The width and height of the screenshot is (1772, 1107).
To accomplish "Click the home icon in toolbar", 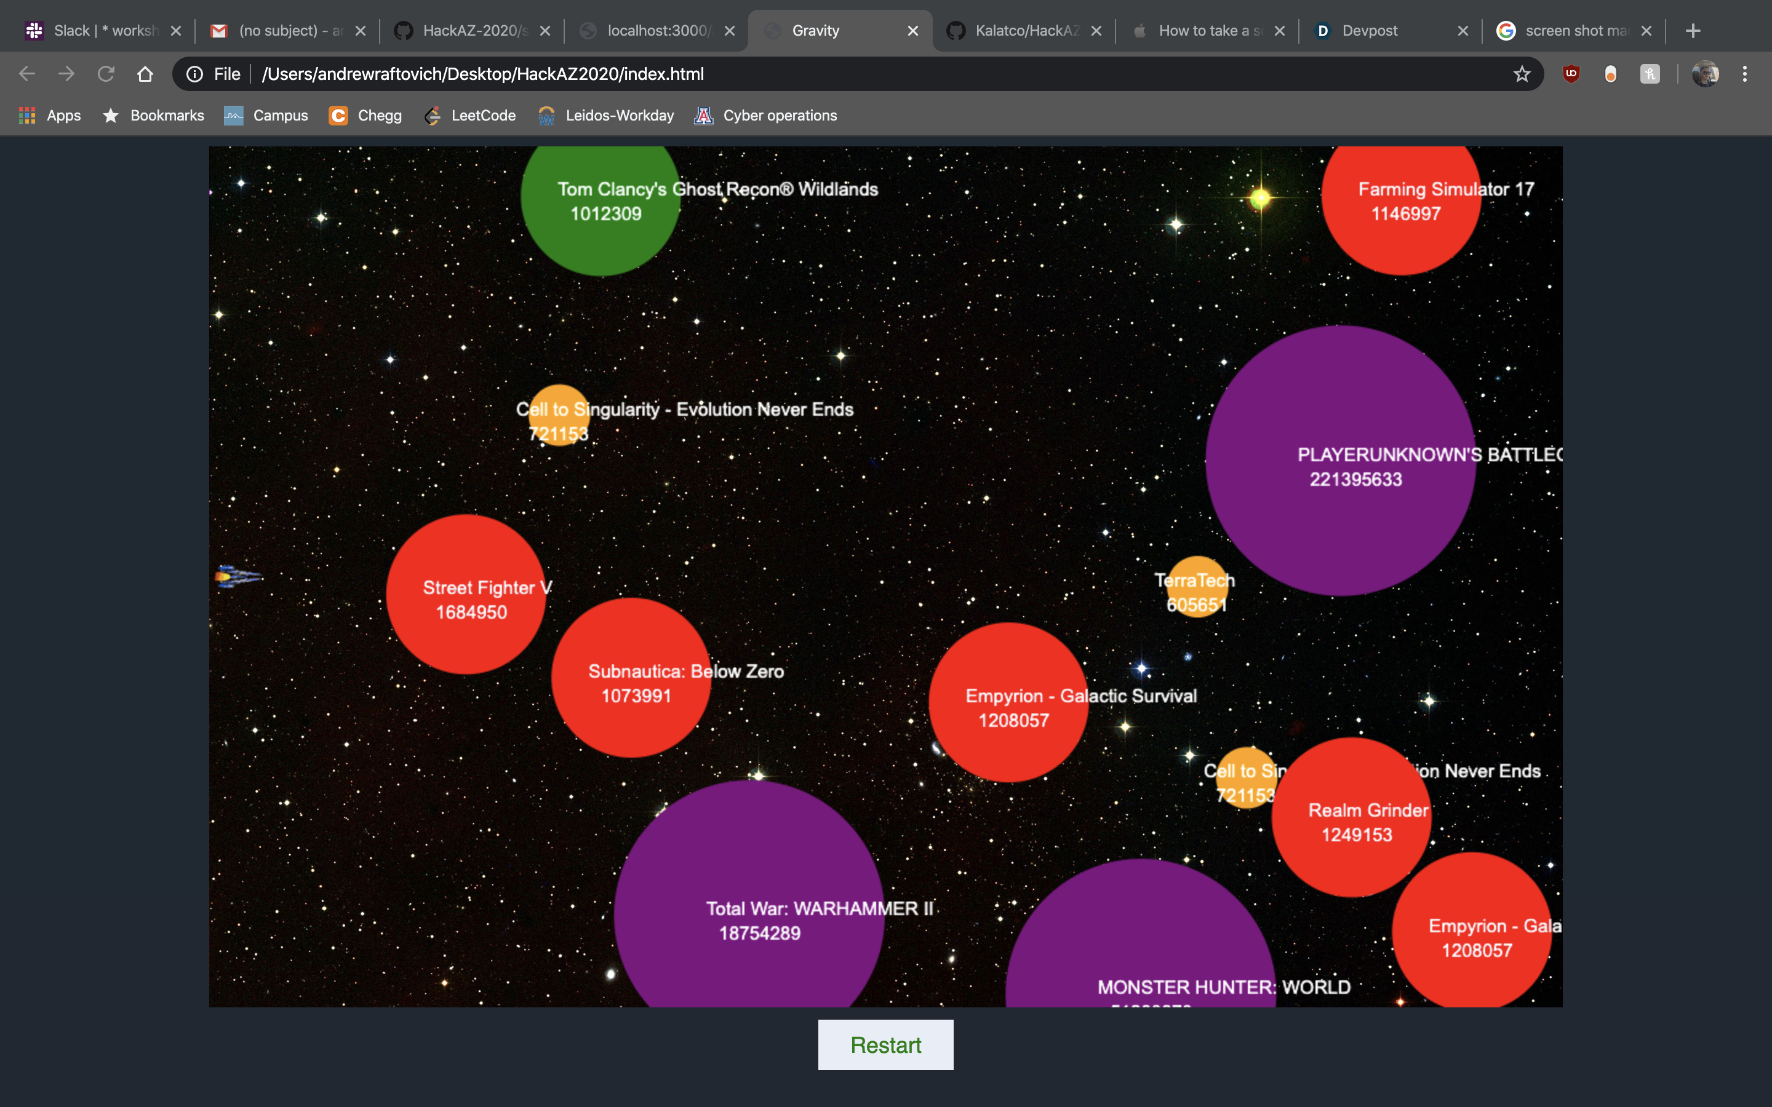I will click(x=145, y=74).
